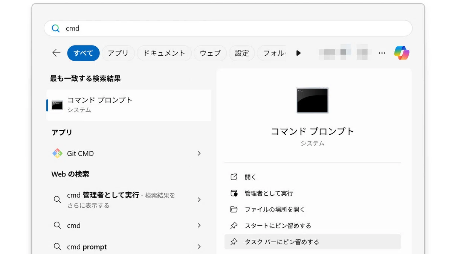Screen dimensions: 452x254
Task: Click the cmd search input field
Action: [x=228, y=28]
